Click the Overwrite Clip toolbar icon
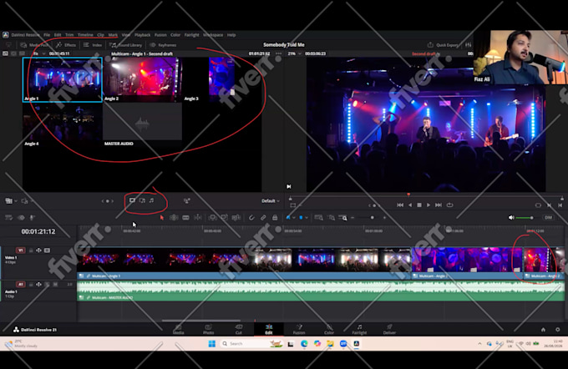Image resolution: width=568 pixels, height=369 pixels. tap(224, 218)
